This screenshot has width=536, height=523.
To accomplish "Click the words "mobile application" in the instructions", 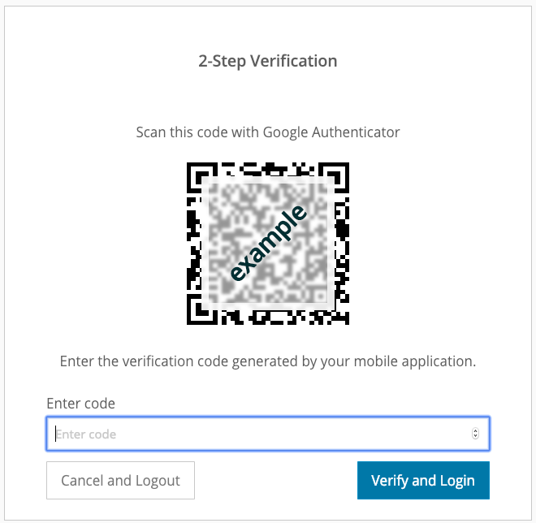I will pos(413,361).
